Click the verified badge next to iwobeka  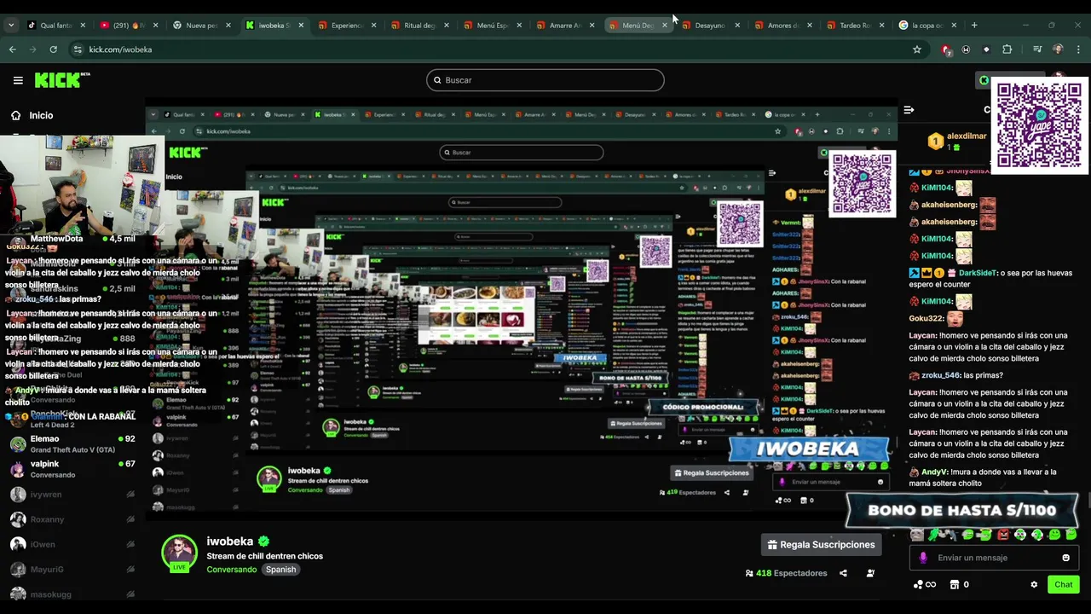264,542
